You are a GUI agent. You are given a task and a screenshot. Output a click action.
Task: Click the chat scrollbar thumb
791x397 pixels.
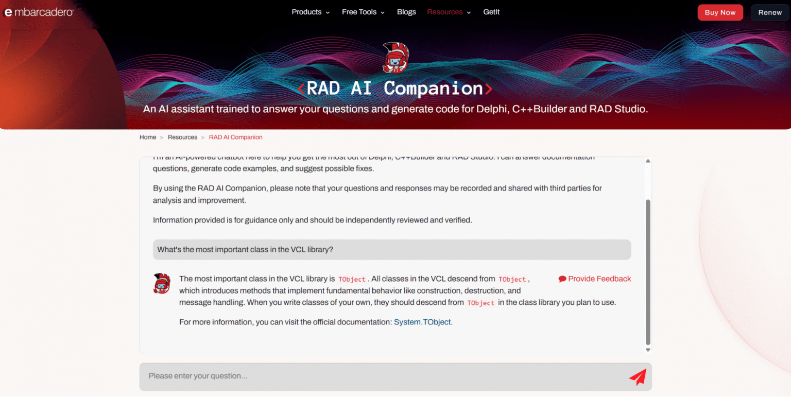[648, 272]
